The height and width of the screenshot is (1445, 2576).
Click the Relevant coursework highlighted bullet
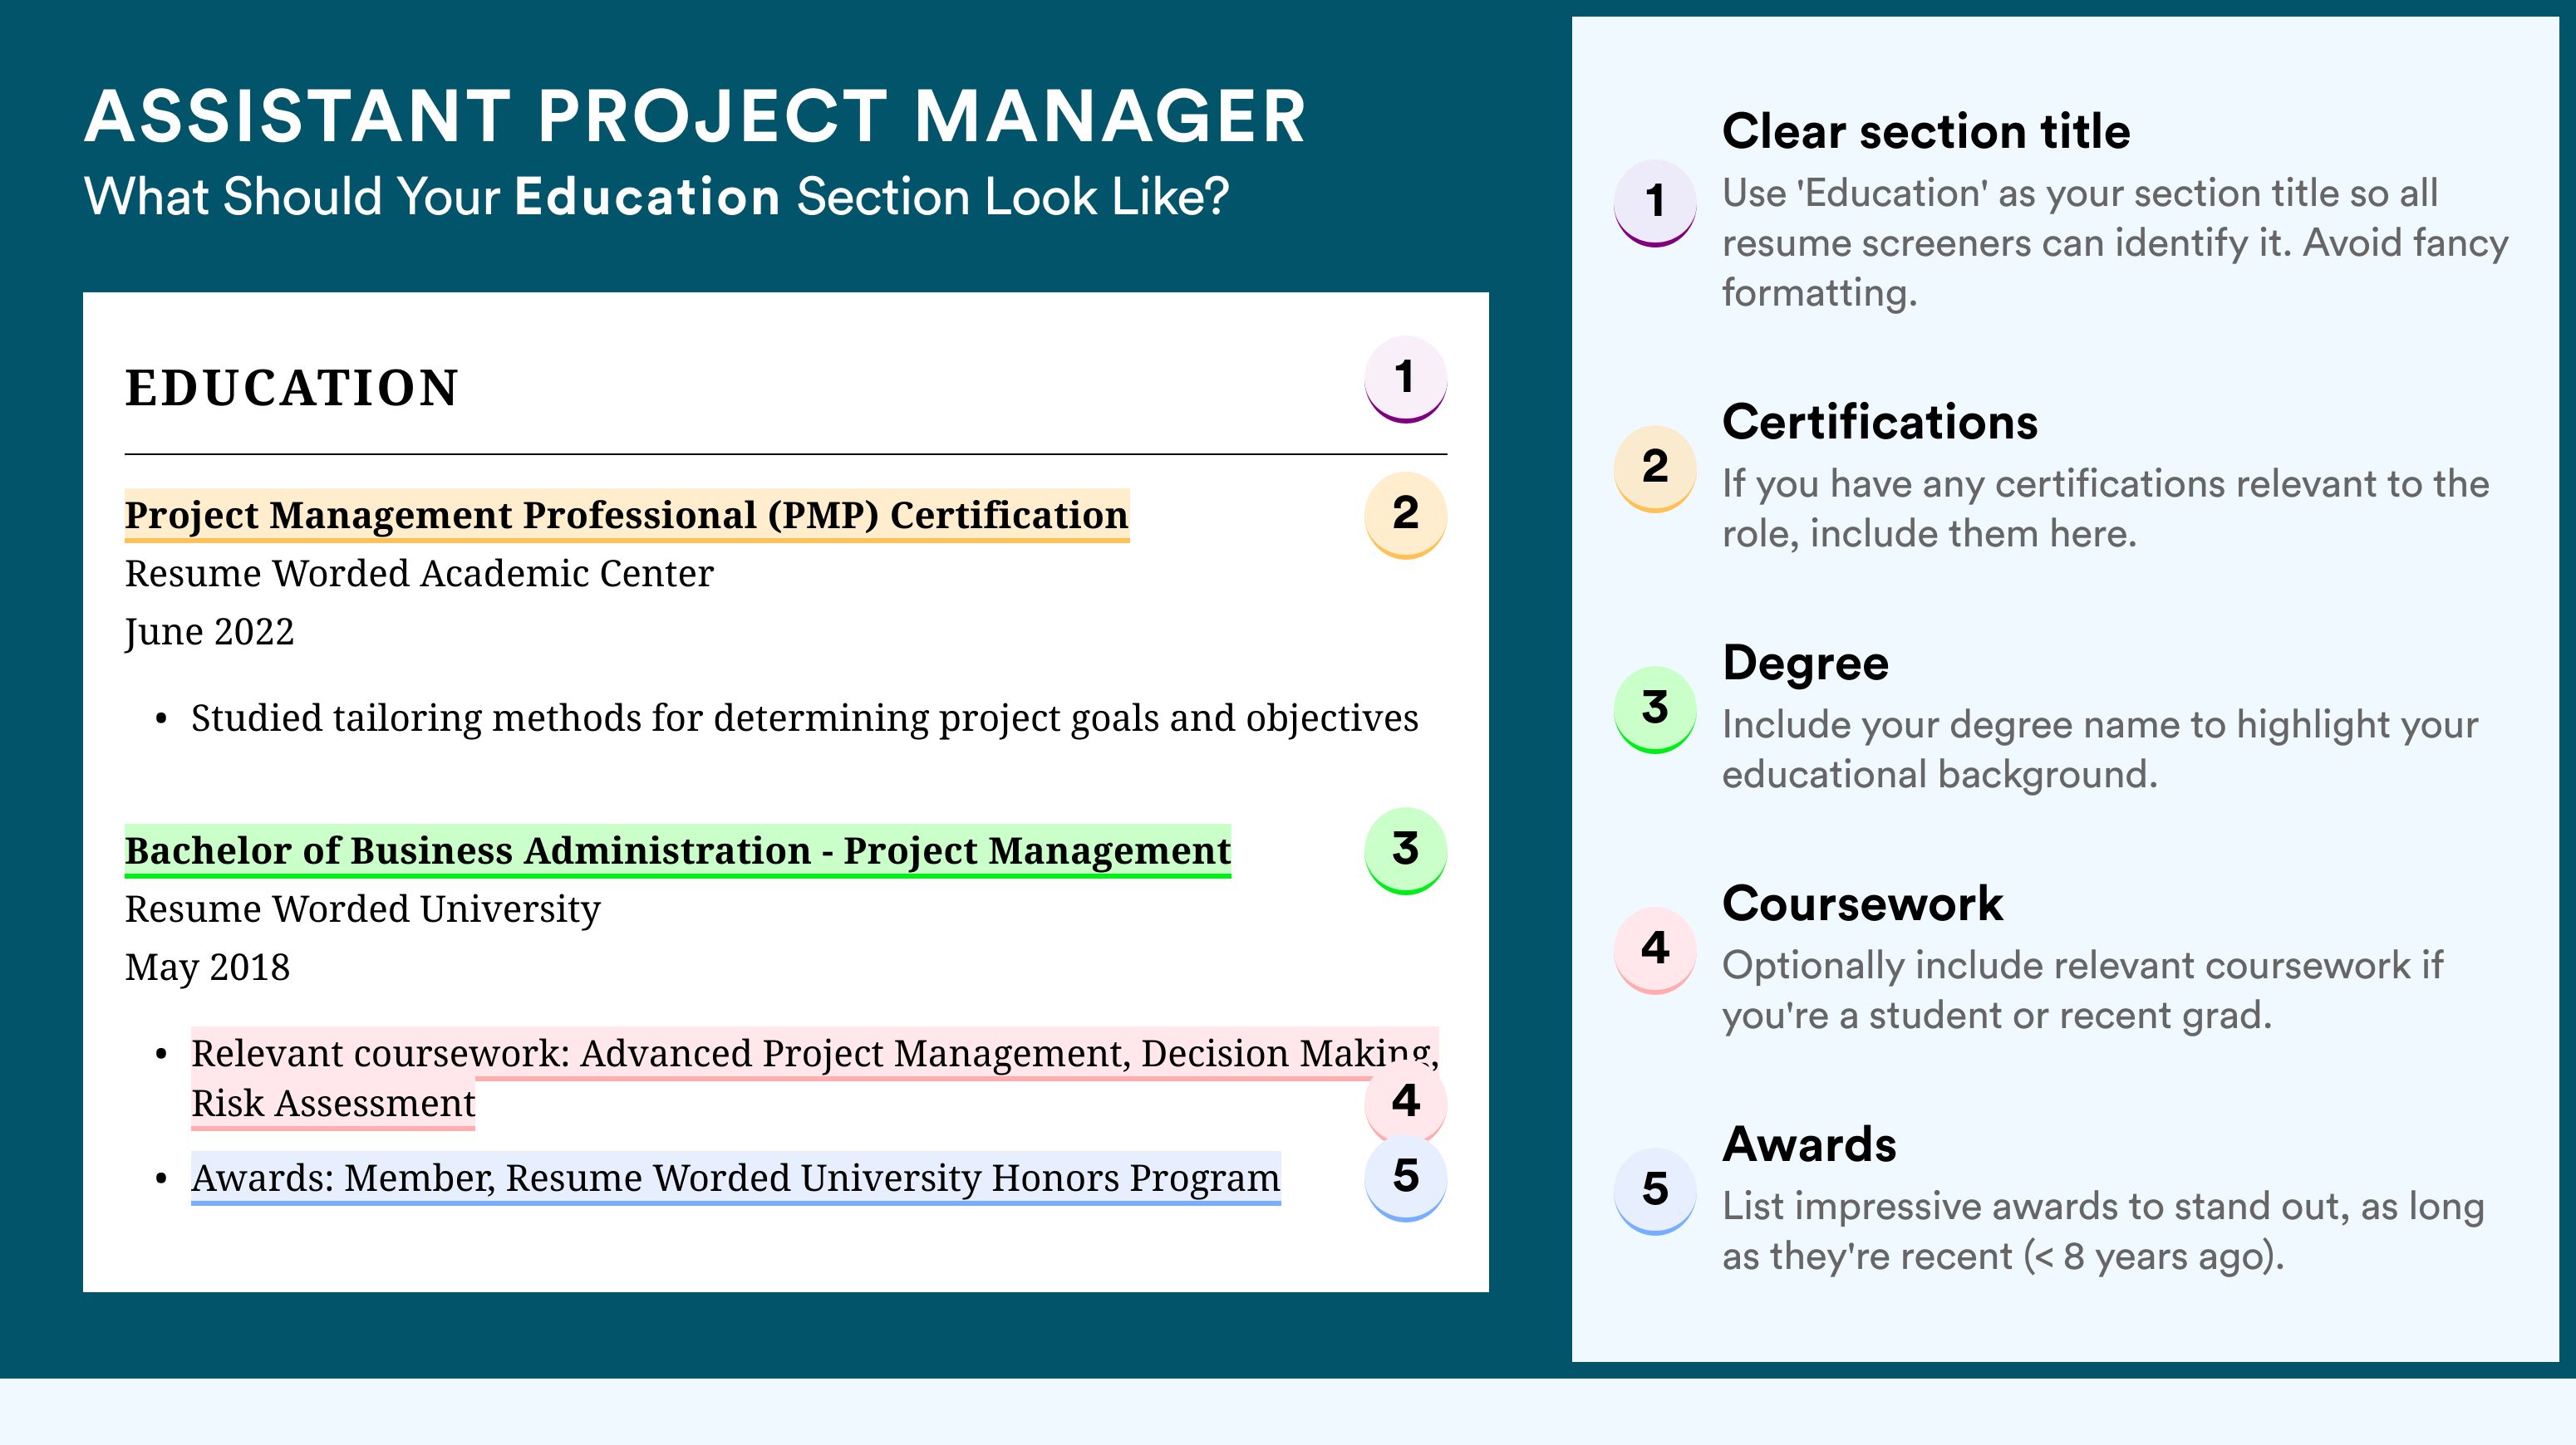[815, 1078]
